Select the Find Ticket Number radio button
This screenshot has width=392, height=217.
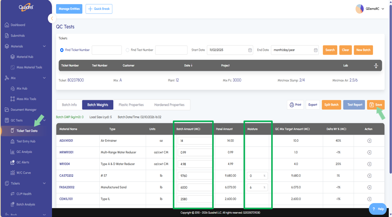coord(62,50)
